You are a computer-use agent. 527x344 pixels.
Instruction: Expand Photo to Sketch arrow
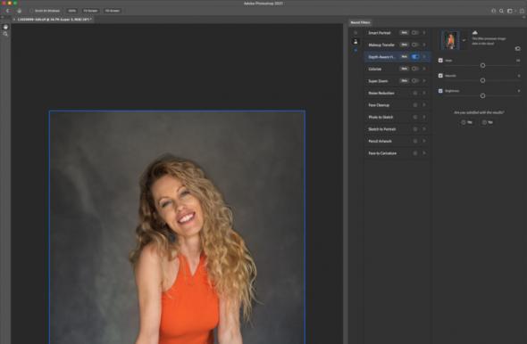click(424, 117)
